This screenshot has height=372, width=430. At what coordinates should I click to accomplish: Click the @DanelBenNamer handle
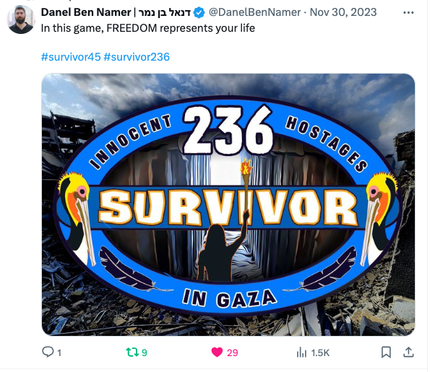[254, 12]
